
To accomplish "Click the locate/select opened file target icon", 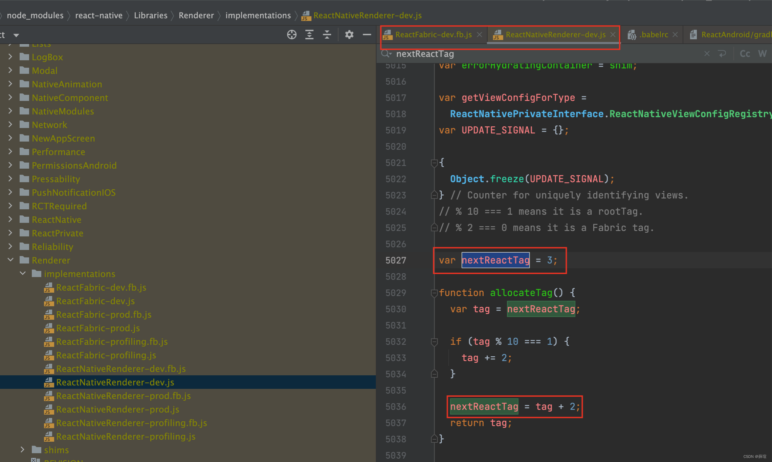I will pos(291,35).
